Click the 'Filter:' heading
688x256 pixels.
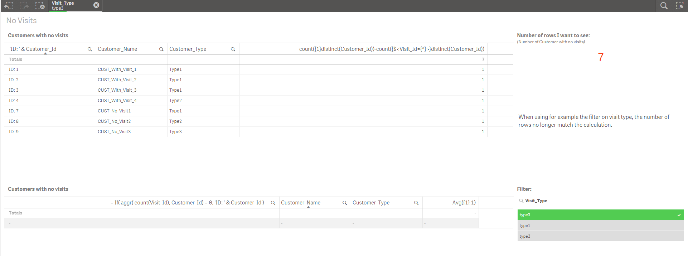click(x=524, y=189)
